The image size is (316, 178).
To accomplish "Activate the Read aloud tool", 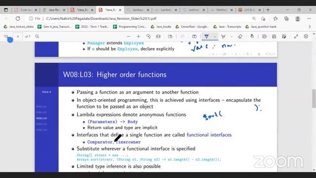I will (x=182, y=37).
